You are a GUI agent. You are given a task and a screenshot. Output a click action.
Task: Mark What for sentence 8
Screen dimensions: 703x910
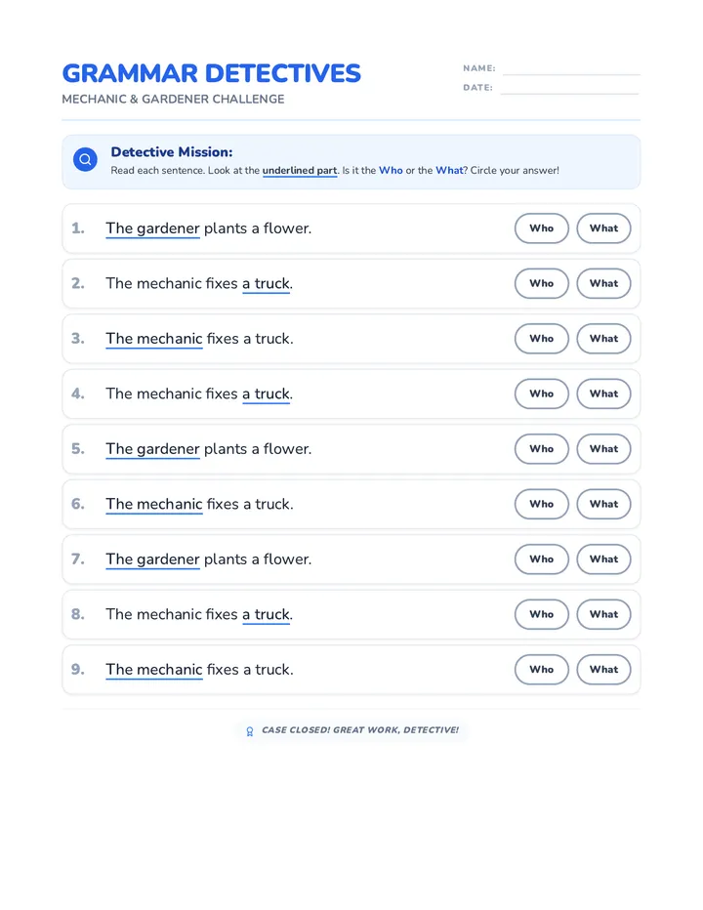[603, 614]
